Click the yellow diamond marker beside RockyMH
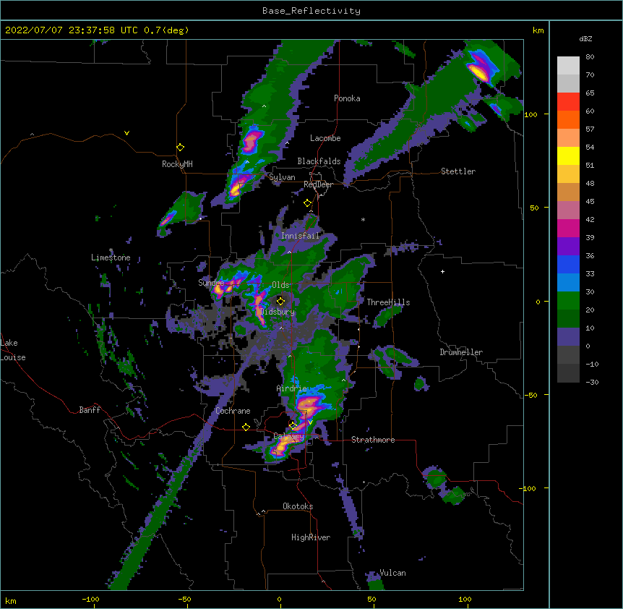Viewport: 623px width, 609px height. 180,148
